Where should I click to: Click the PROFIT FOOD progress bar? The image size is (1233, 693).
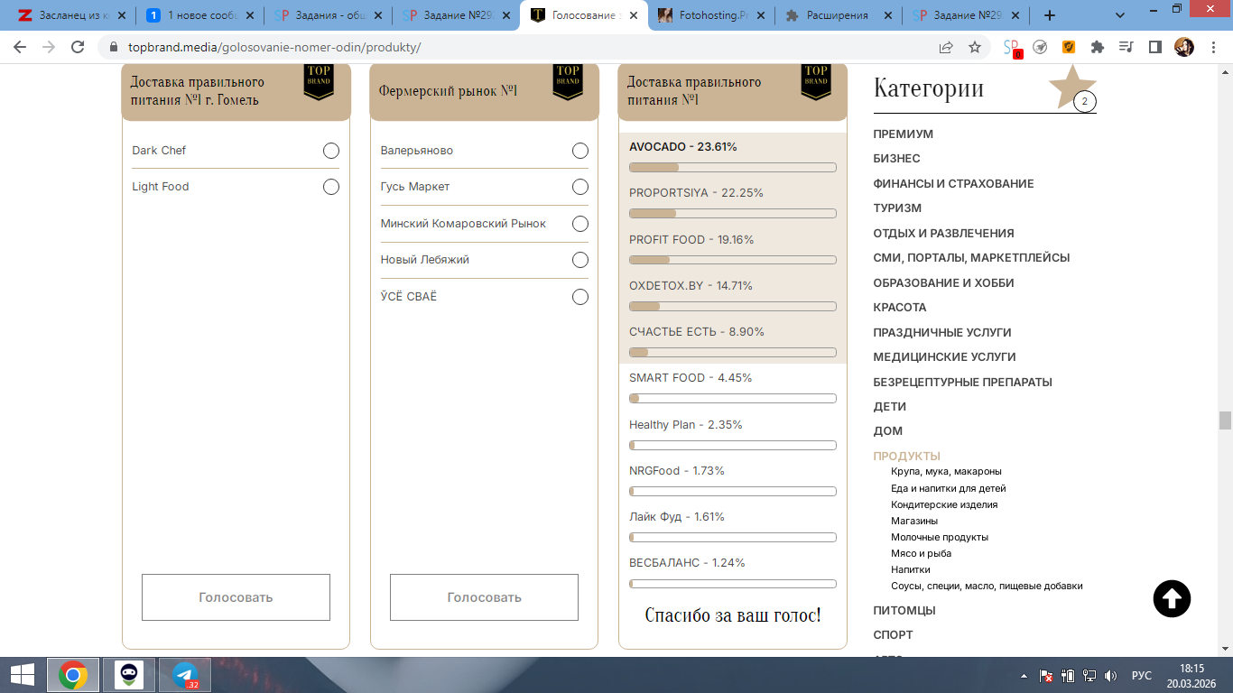(x=733, y=260)
